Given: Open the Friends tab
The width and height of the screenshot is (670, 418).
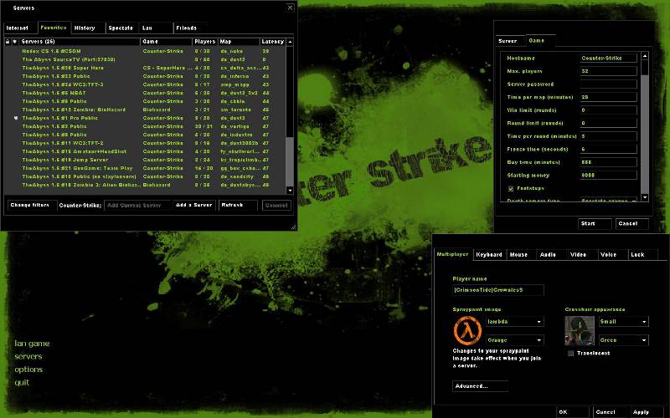Looking at the screenshot, I should click(190, 28).
